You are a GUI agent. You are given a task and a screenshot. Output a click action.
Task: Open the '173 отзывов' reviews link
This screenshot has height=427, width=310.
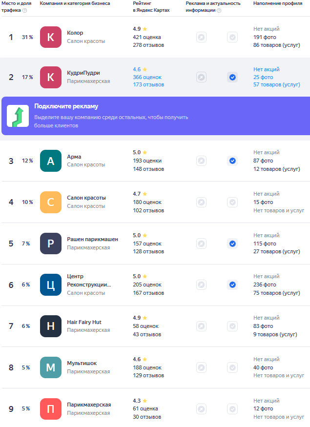click(x=148, y=85)
